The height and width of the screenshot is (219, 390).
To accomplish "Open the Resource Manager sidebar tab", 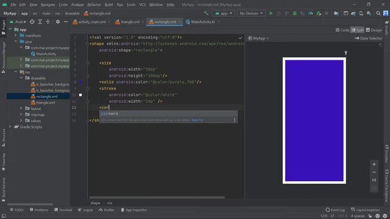I will point(4,58).
